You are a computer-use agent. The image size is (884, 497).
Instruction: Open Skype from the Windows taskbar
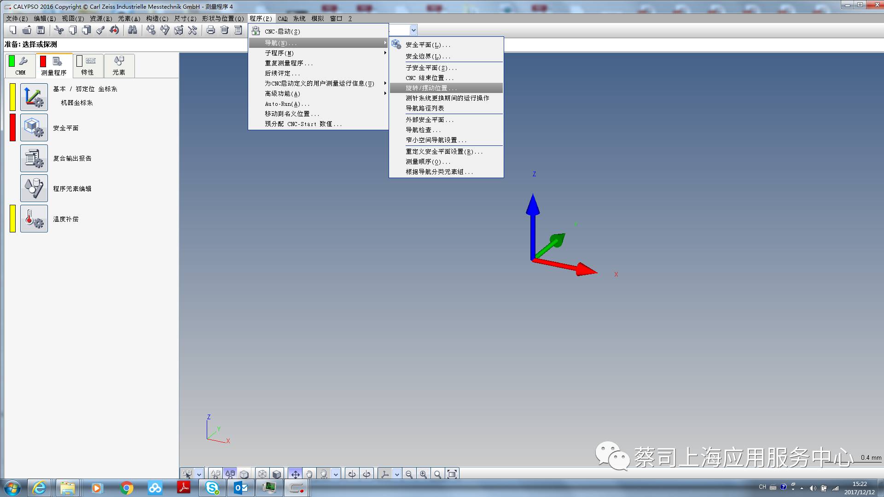(x=212, y=488)
